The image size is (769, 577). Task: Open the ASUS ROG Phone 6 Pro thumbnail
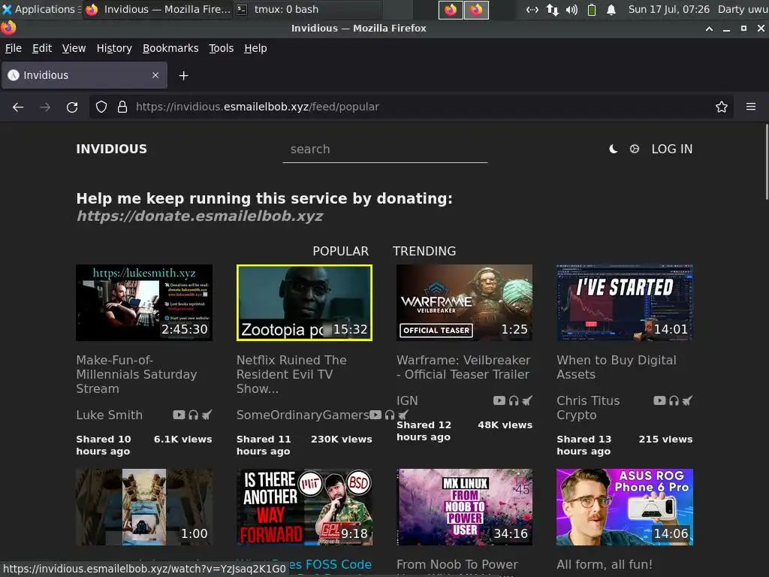click(x=625, y=507)
